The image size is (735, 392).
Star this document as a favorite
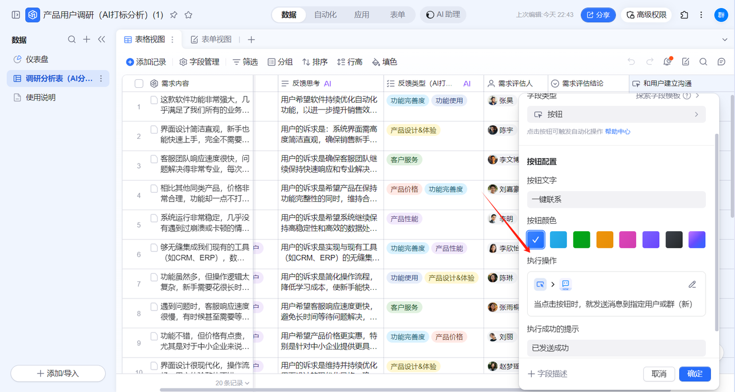(x=188, y=15)
